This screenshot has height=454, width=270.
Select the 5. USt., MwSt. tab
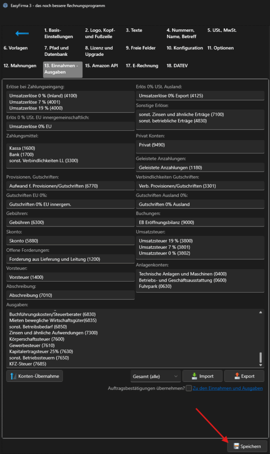pos(222,30)
